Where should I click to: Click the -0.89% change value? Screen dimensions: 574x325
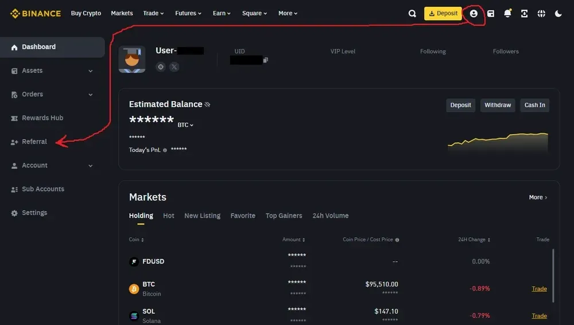click(479, 289)
